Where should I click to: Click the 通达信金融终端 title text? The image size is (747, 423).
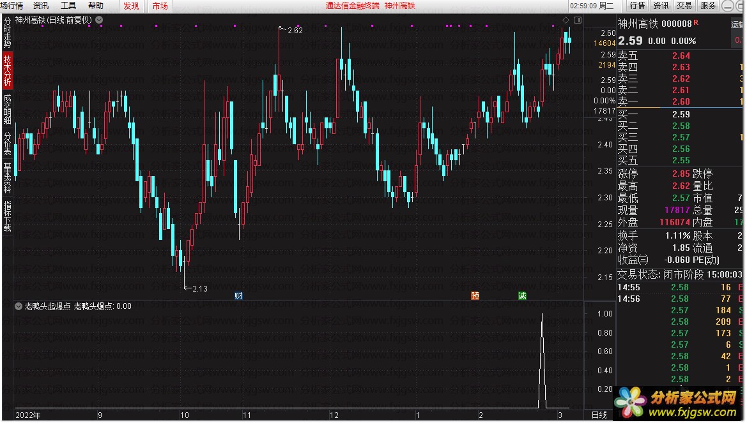(x=353, y=6)
